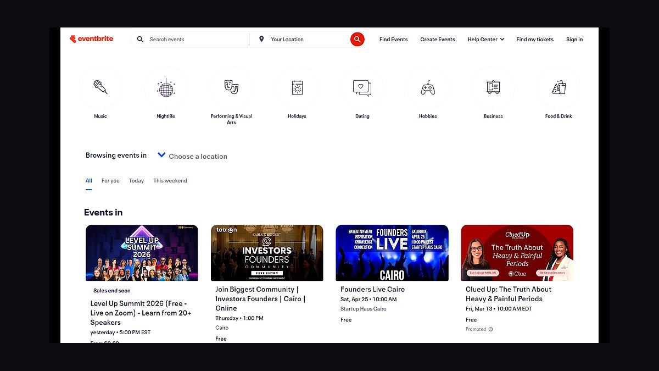659x371 pixels.
Task: Open the Level Up Summit 2026 thumbnail
Action: coord(142,253)
